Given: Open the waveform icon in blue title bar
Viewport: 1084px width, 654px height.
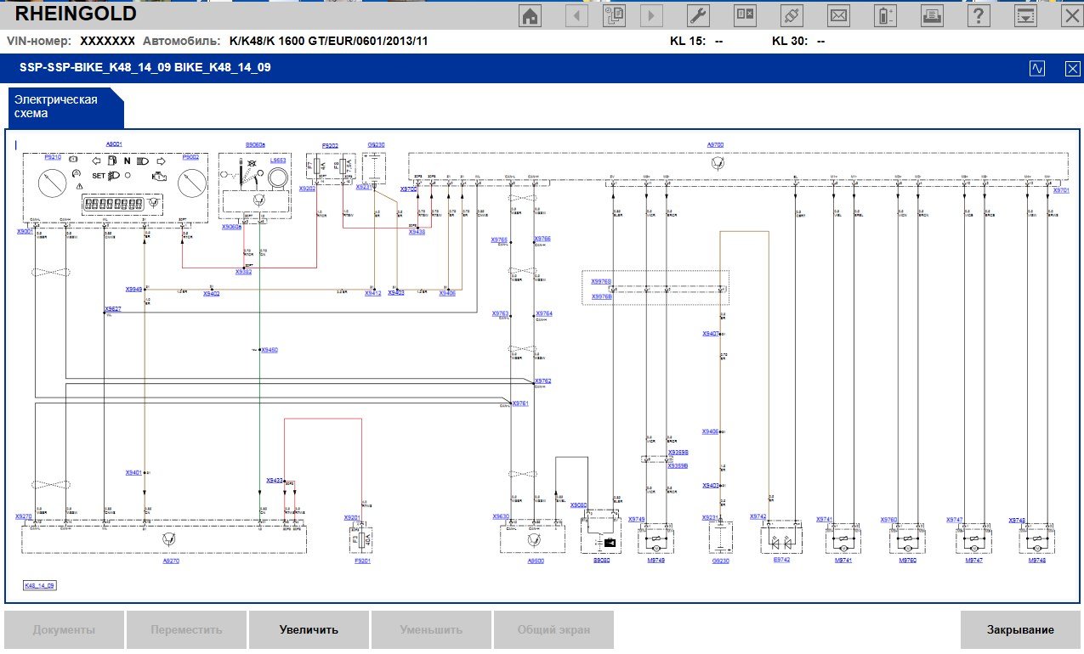Looking at the screenshot, I should pyautogui.click(x=1036, y=69).
